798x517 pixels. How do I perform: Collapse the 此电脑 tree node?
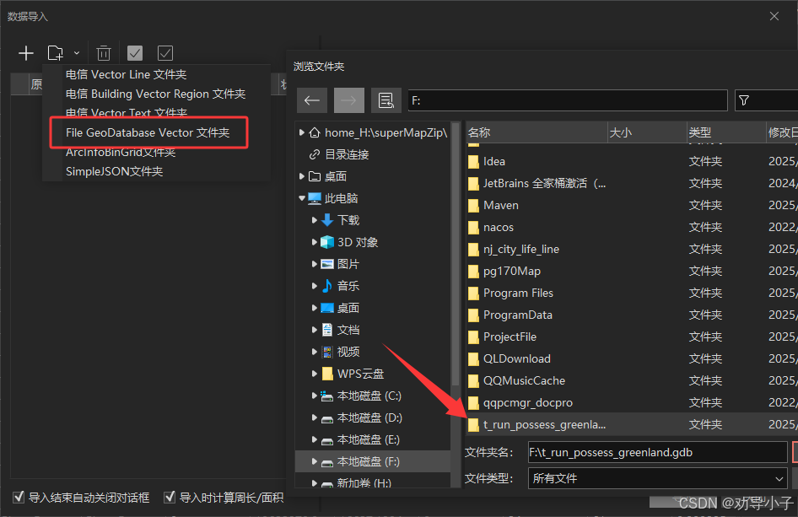(302, 198)
